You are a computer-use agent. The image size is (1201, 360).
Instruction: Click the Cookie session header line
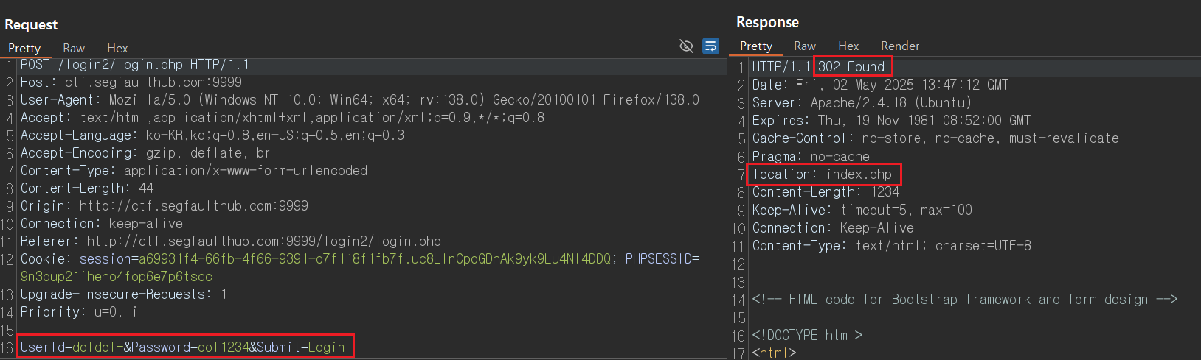(360, 259)
